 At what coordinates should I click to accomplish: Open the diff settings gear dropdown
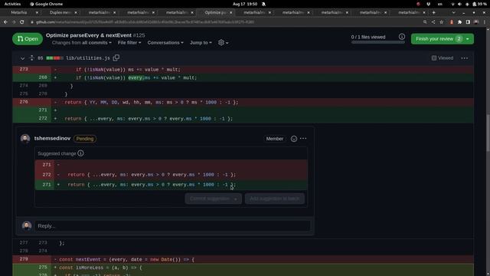pyautogui.click(x=223, y=43)
